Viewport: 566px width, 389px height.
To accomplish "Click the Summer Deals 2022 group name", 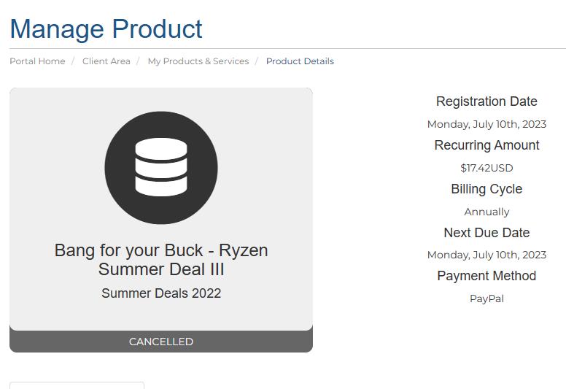I will pos(161,293).
